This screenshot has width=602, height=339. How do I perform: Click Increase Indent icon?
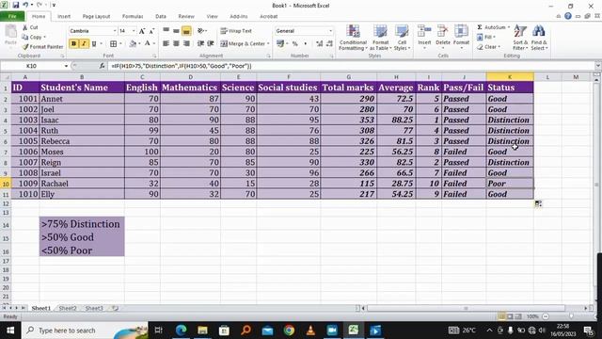click(211, 44)
